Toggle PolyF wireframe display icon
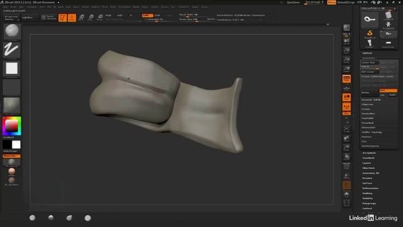 (x=346, y=166)
